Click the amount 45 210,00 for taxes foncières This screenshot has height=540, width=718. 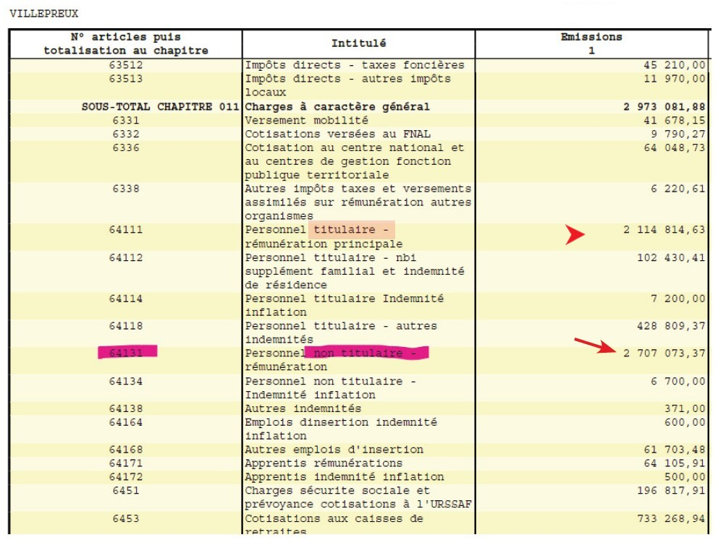click(673, 65)
